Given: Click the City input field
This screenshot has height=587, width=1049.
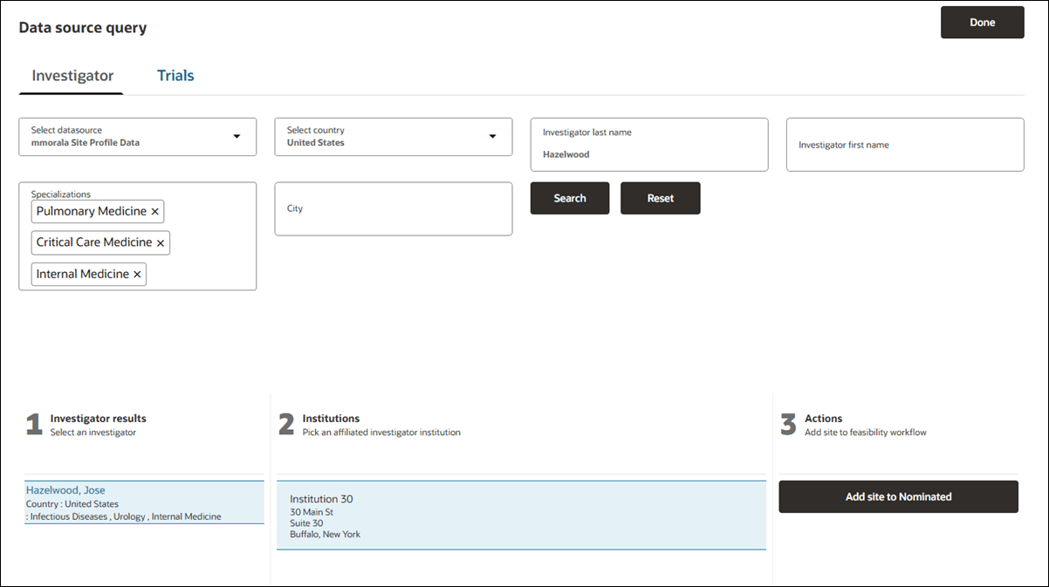Looking at the screenshot, I should 393,208.
